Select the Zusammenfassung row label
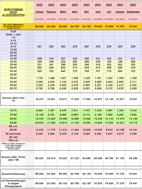142x189 pixels. (x=13, y=174)
